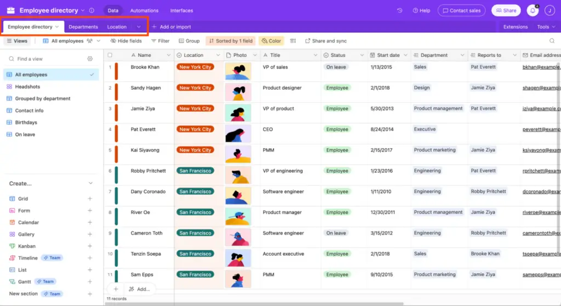561x306 pixels.
Task: Tick the select-all records checkbox
Action: [110, 55]
